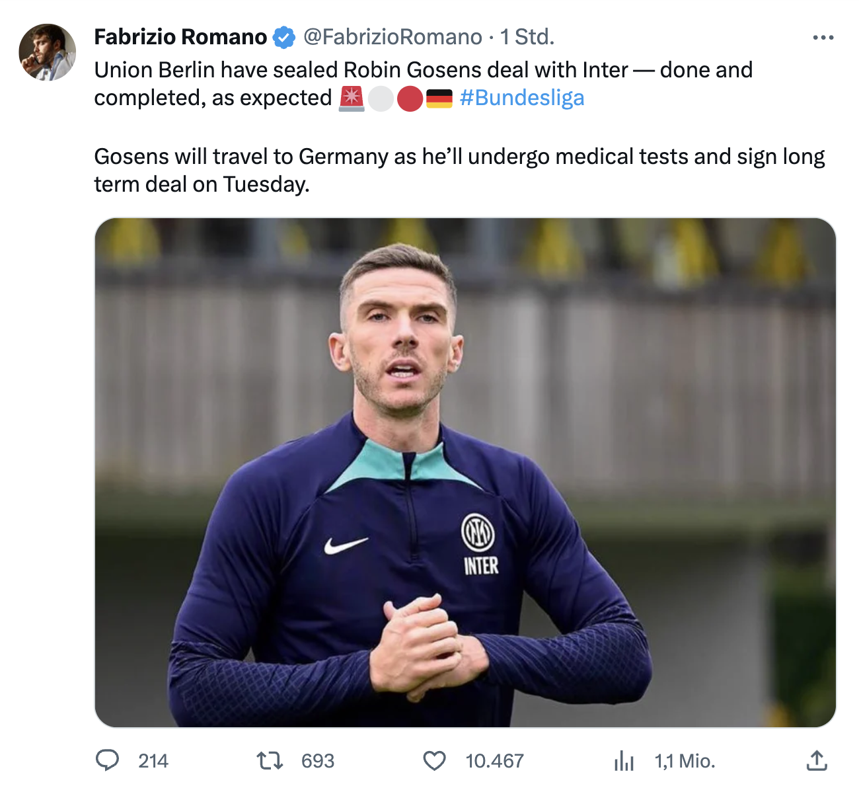Click the "1 Std." timestamp
Viewport: 859px width, 792px height.
click(527, 37)
